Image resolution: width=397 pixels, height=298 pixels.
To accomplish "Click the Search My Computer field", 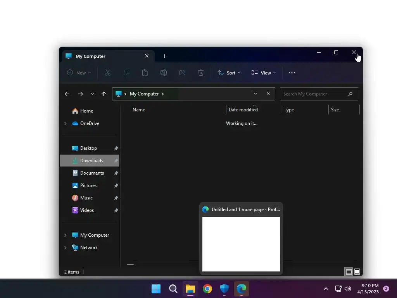I will [319, 94].
